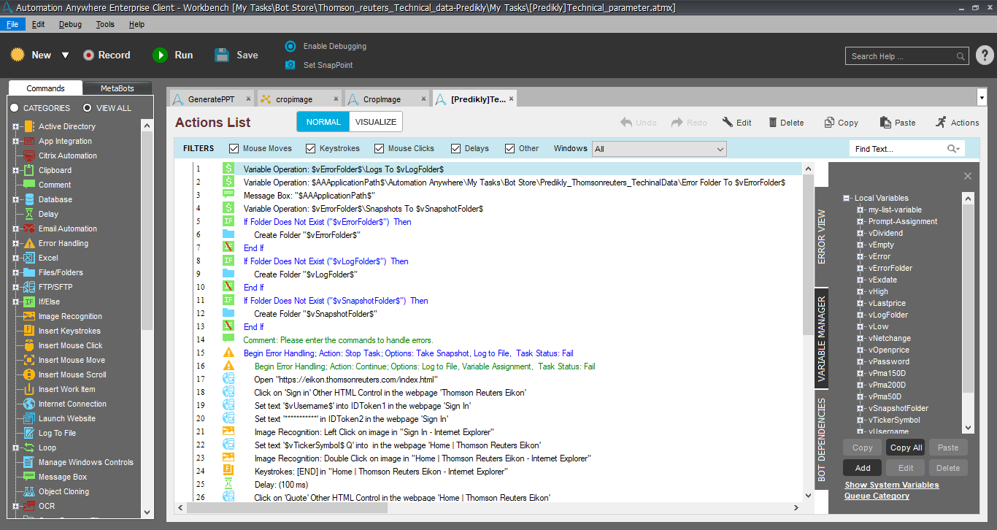Select the Excel command icon in the list

[x=28, y=258]
